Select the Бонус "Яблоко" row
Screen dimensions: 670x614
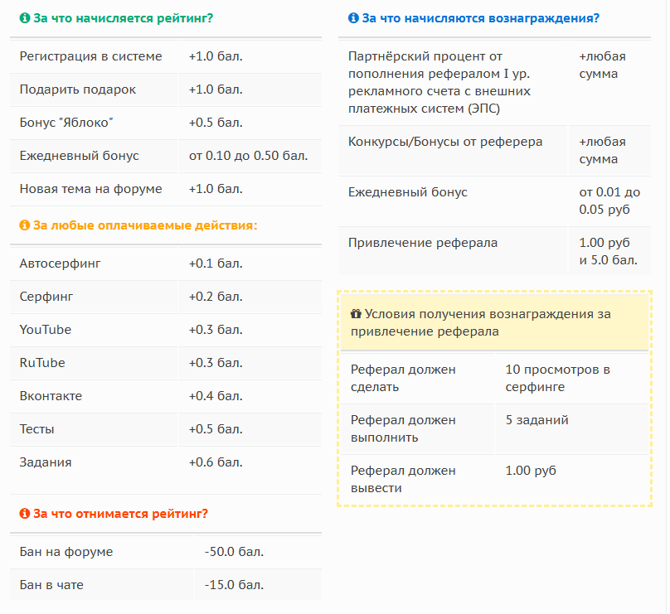[66, 123]
